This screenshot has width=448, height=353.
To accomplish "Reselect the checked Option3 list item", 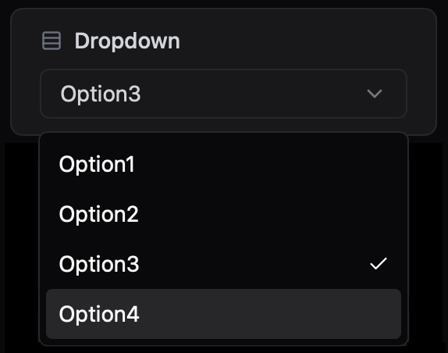I will click(224, 264).
